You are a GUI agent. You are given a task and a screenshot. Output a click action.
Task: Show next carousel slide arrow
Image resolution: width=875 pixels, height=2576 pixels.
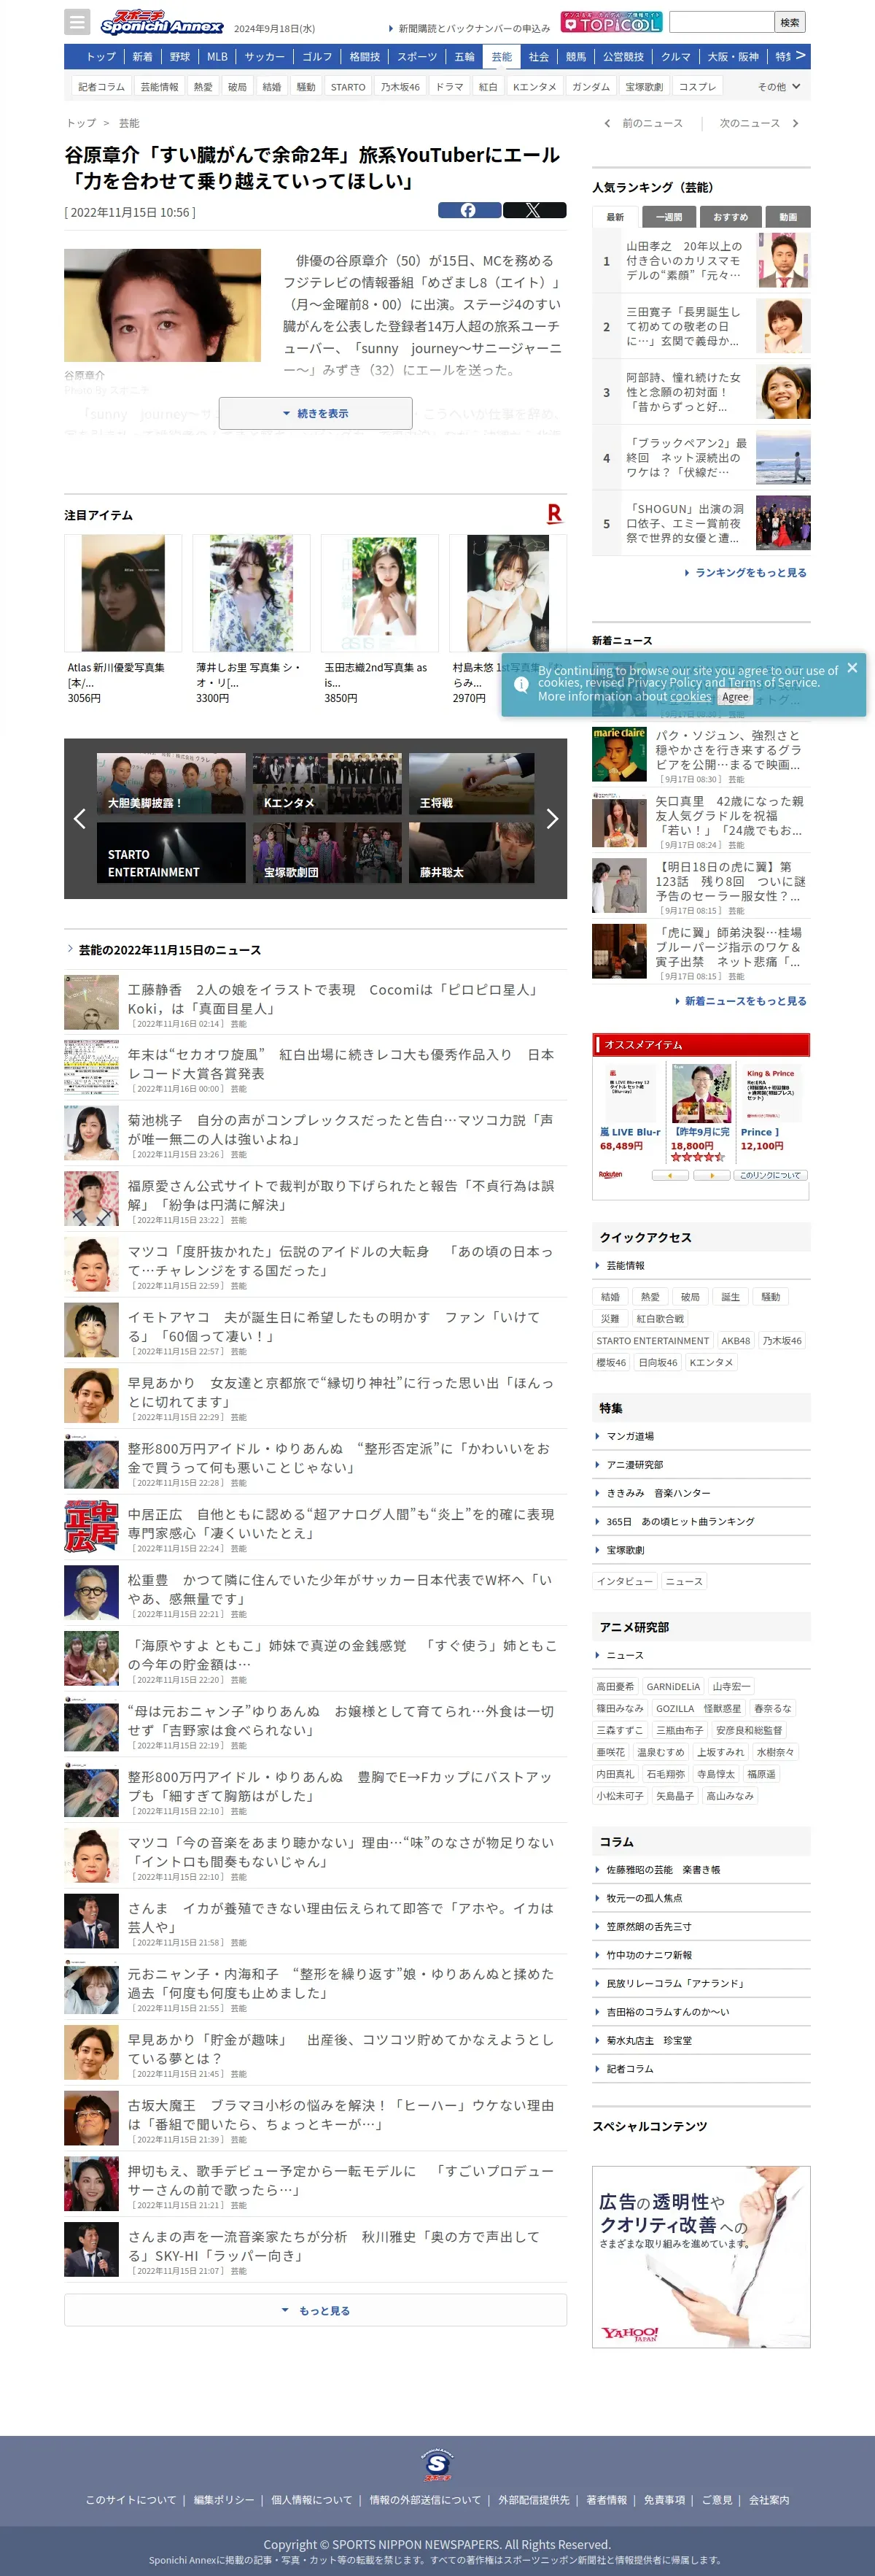[x=551, y=818]
